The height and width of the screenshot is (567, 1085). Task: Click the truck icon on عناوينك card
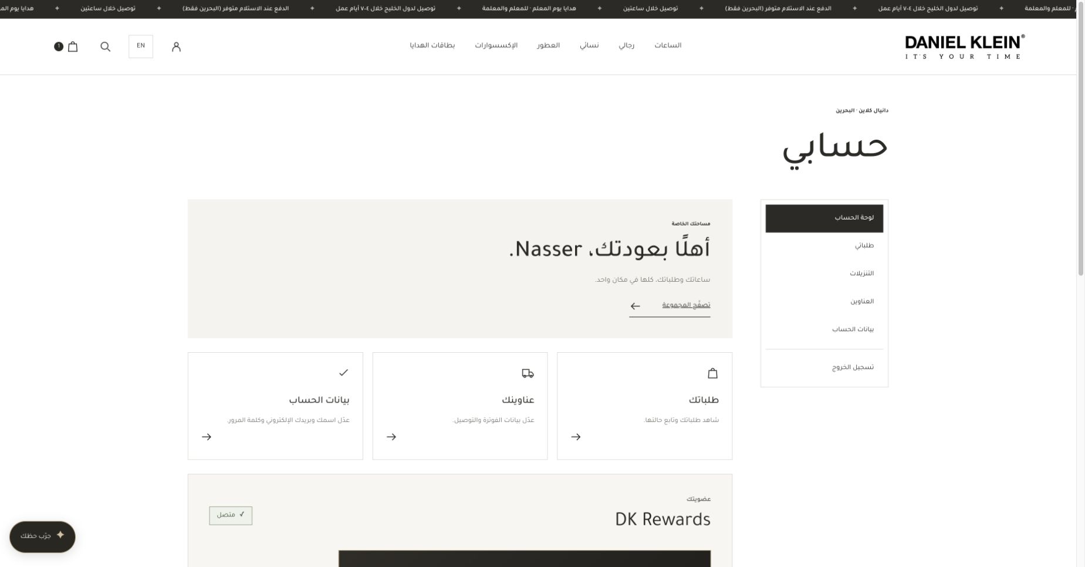click(x=528, y=373)
